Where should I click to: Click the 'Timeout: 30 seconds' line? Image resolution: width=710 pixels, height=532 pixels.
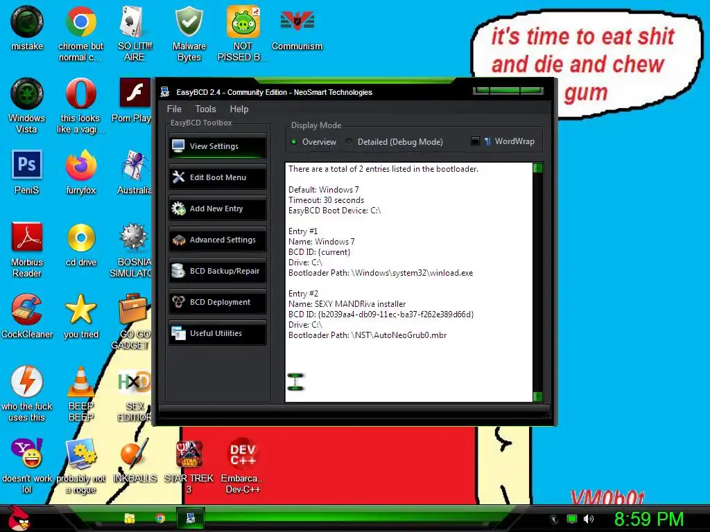point(326,200)
